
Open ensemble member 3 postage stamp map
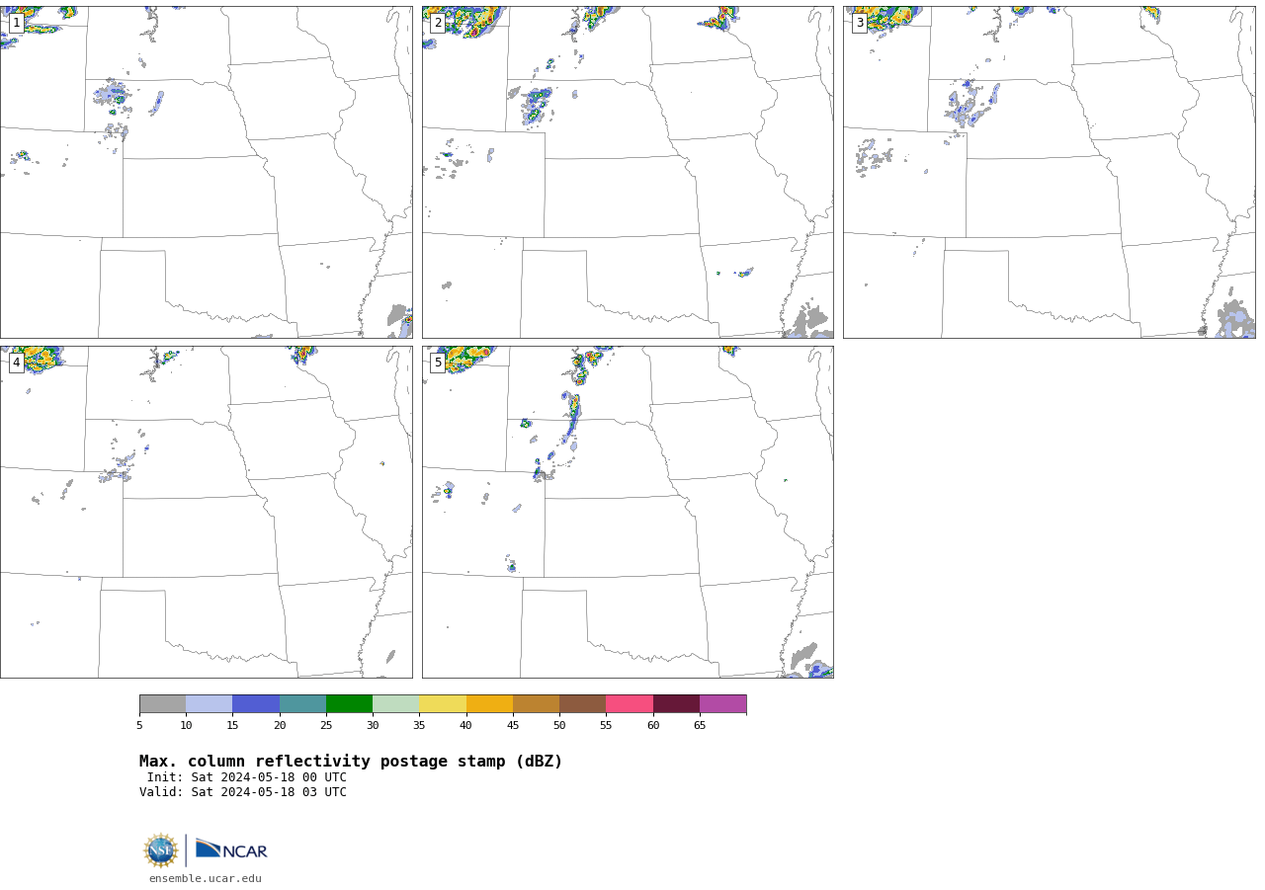coord(1049,172)
